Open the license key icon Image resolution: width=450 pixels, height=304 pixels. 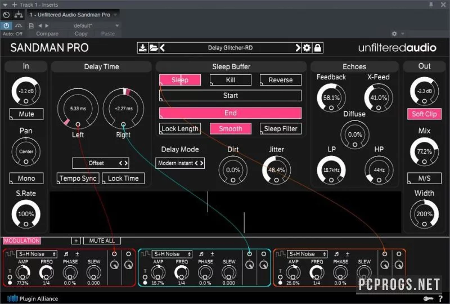click(x=428, y=298)
